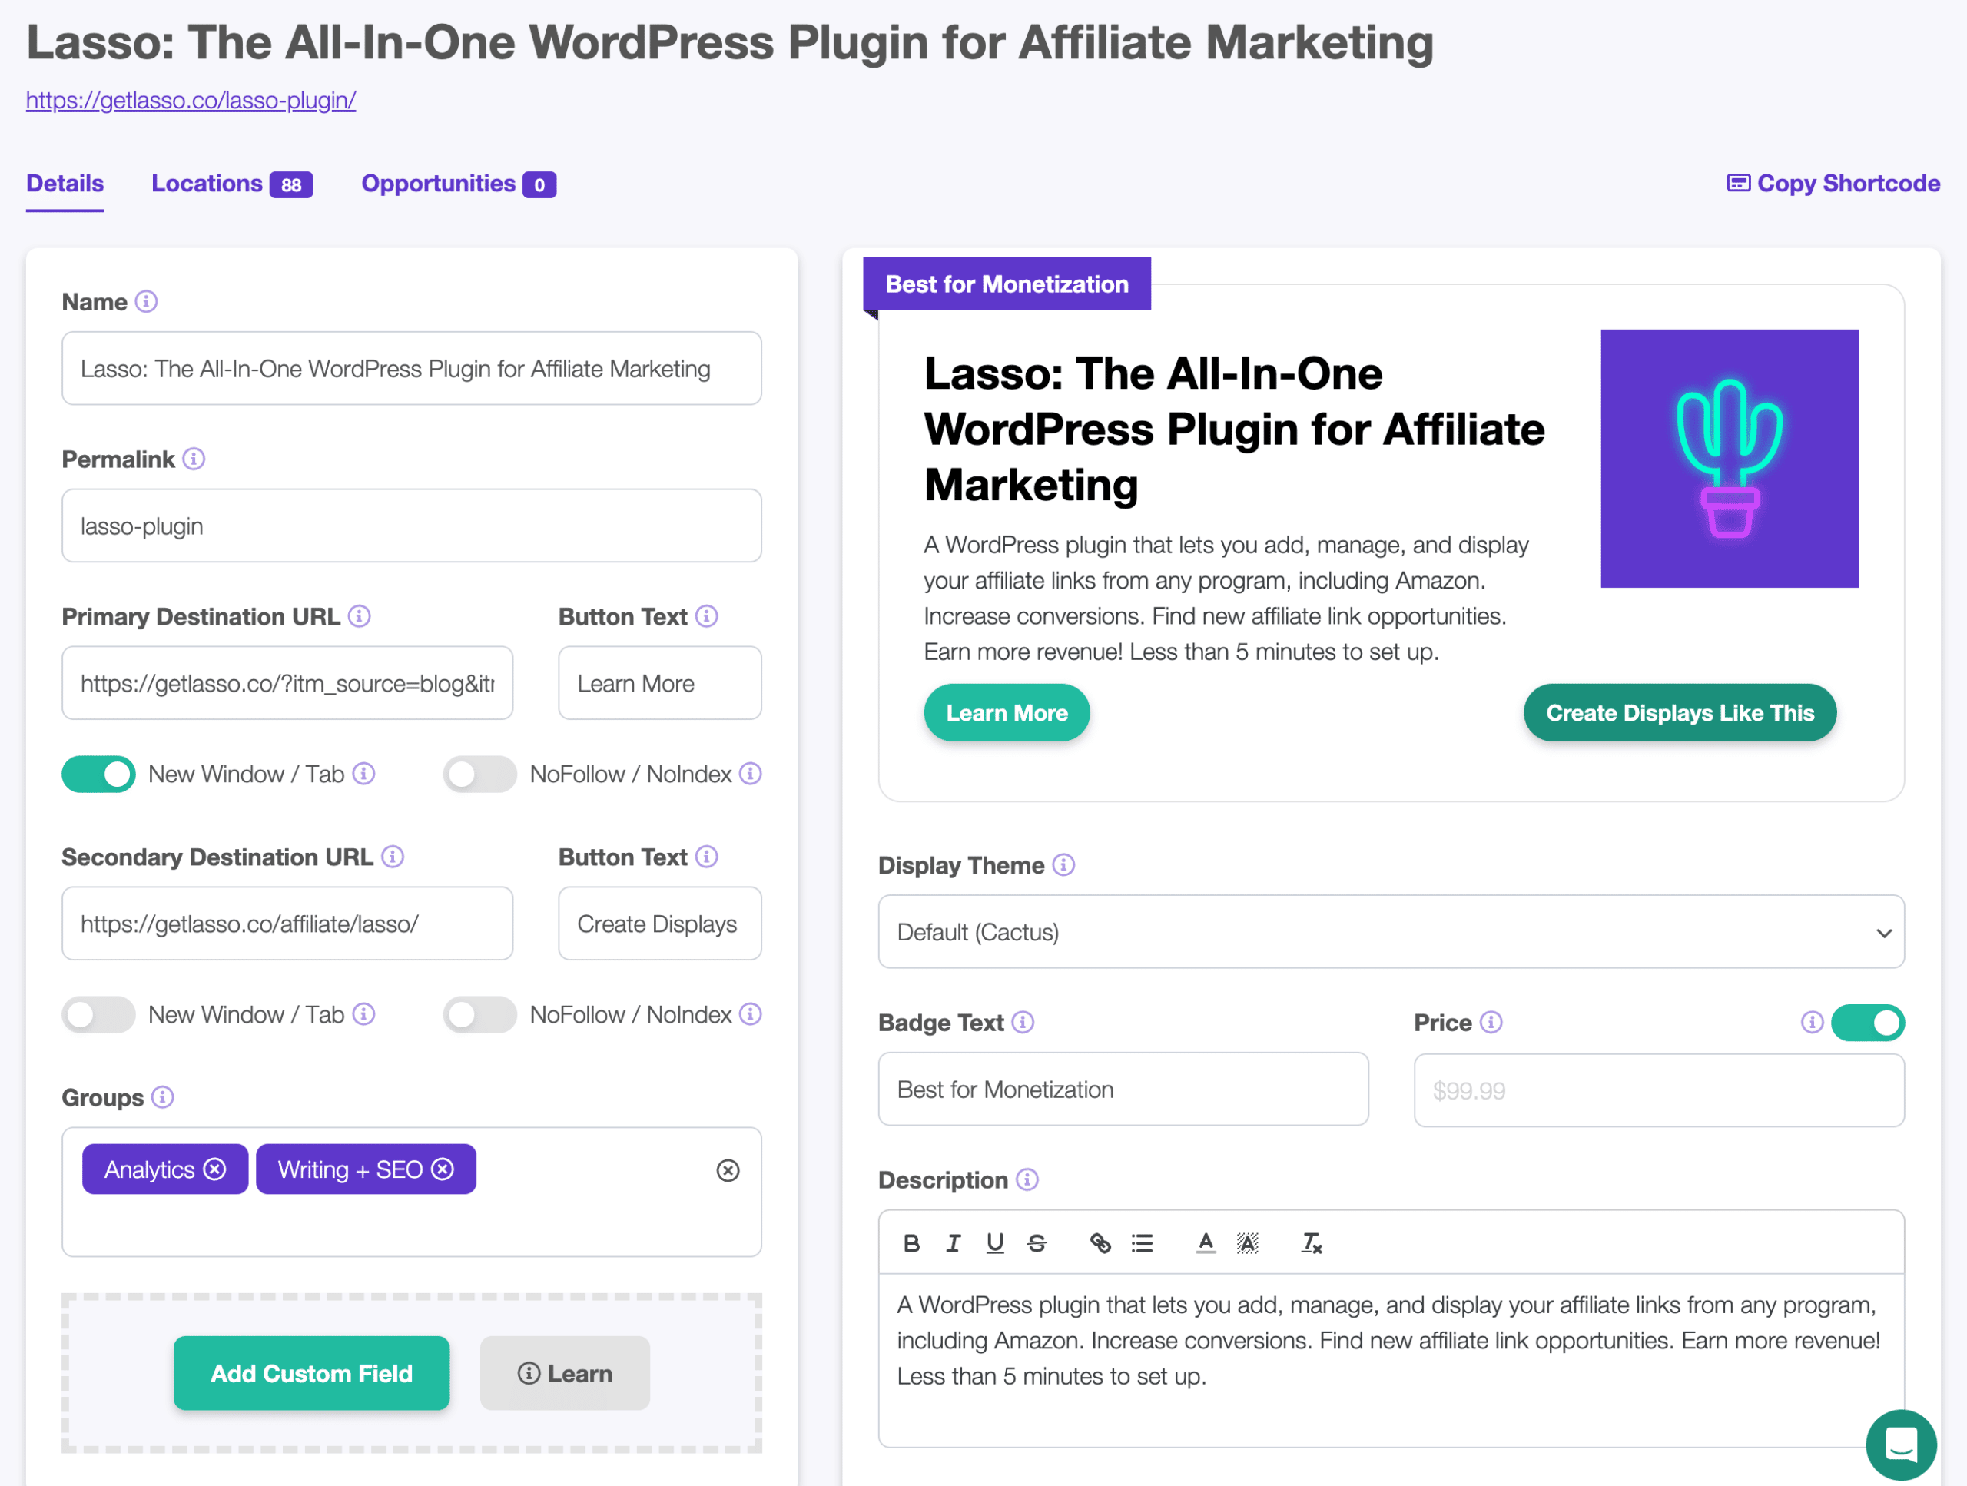Click info icon beside secondary Button Text
Viewport: 1967px width, 1486px height.
[707, 857]
